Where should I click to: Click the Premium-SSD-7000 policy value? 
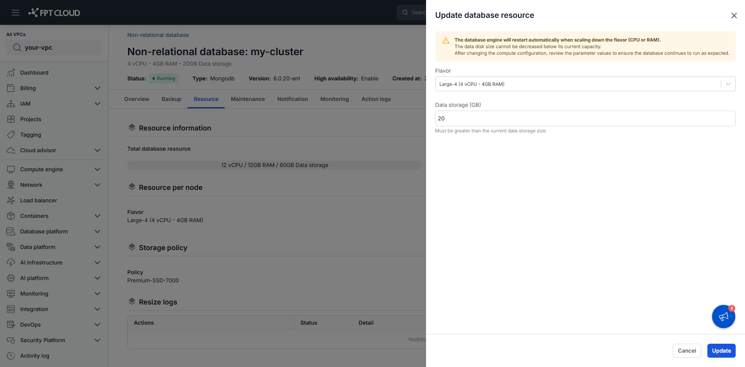[153, 280]
